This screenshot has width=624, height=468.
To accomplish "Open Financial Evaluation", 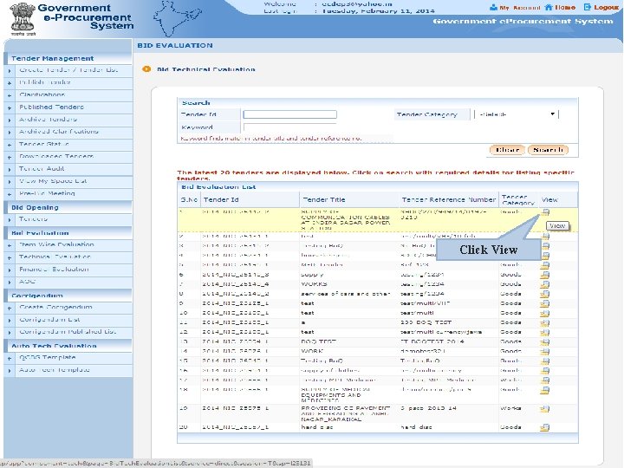I will coord(54,270).
